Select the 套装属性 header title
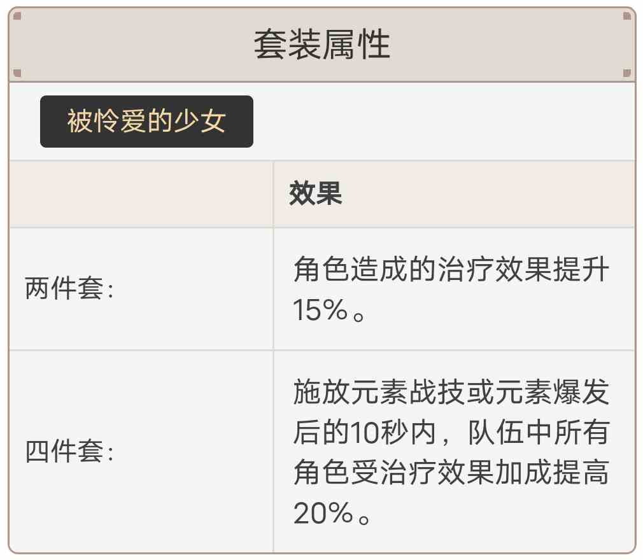This screenshot has height=560, width=643. coord(322,45)
